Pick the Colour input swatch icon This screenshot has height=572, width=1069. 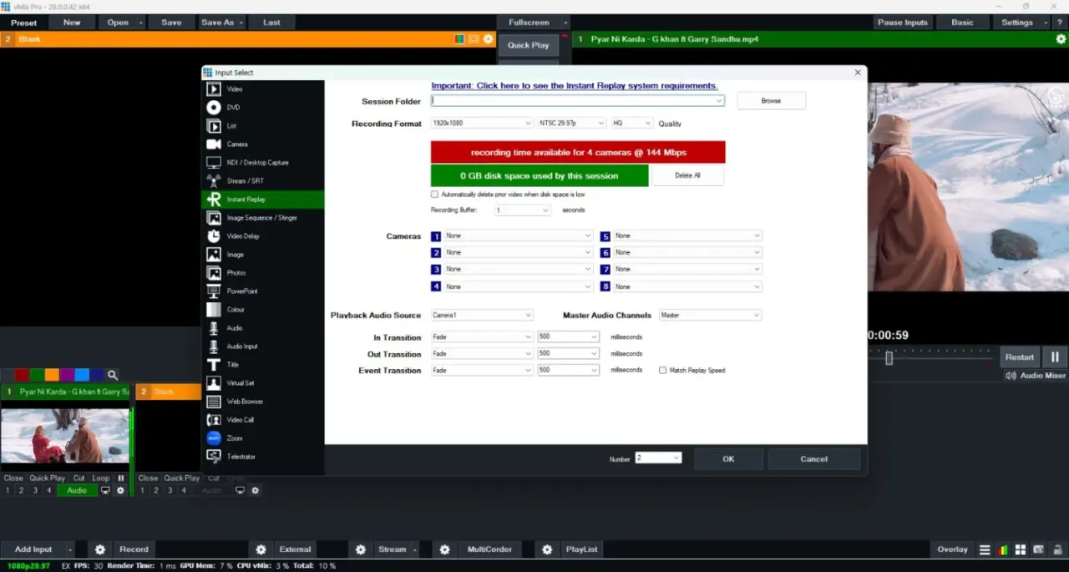pos(214,309)
